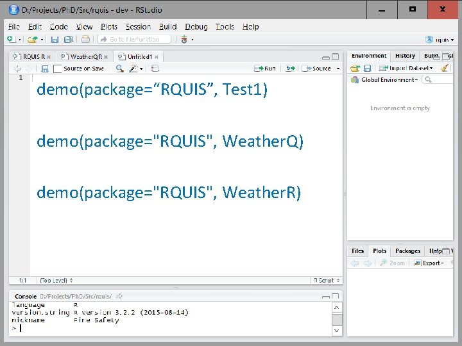Screen dimensions: 462x346
Task: Click the load workspace folder icon
Action: pos(355,69)
